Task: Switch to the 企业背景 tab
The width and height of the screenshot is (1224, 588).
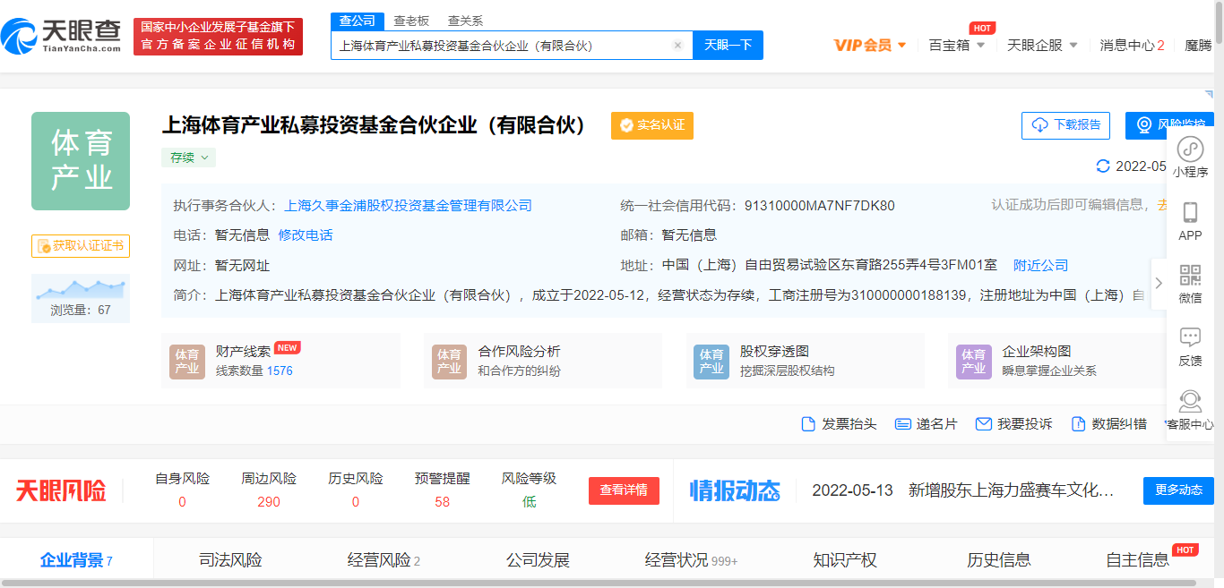Action: click(x=76, y=560)
